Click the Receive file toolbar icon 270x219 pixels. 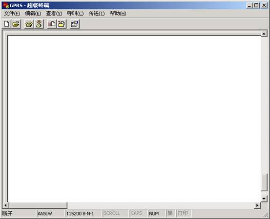[x=62, y=24]
